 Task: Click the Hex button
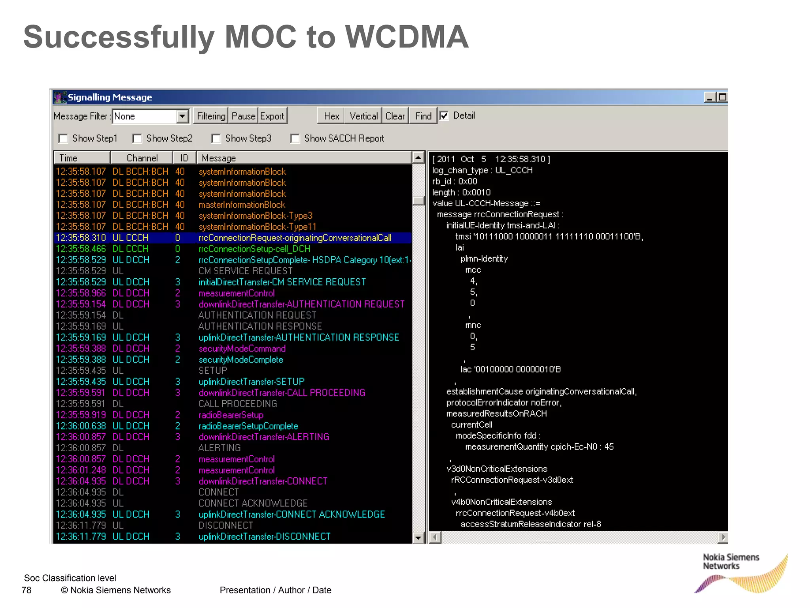click(x=331, y=116)
